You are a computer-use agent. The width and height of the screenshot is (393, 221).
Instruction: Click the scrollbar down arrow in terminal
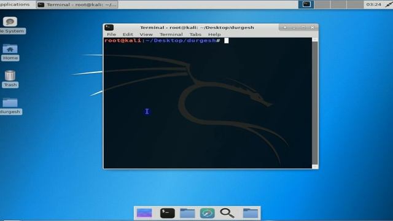[315, 166]
